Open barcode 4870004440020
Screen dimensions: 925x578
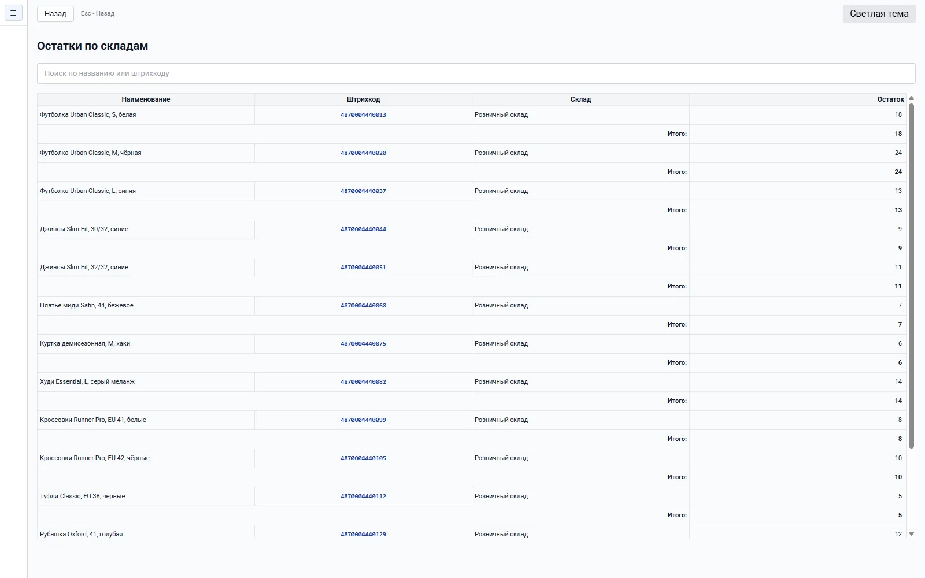click(x=363, y=153)
